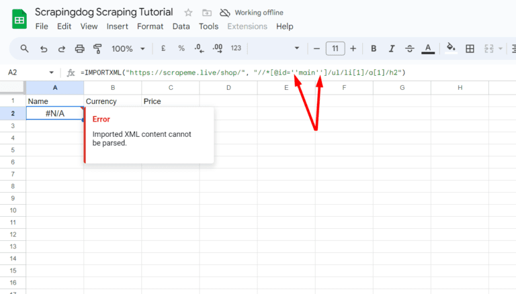Open the Insert menu
This screenshot has width=516, height=294.
click(117, 26)
